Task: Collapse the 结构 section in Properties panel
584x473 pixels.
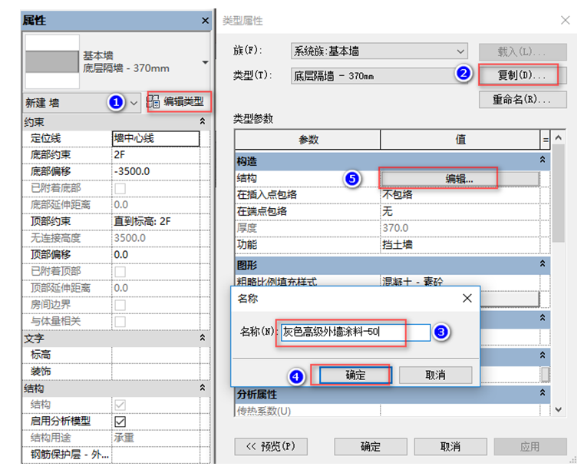Action: coord(203,388)
